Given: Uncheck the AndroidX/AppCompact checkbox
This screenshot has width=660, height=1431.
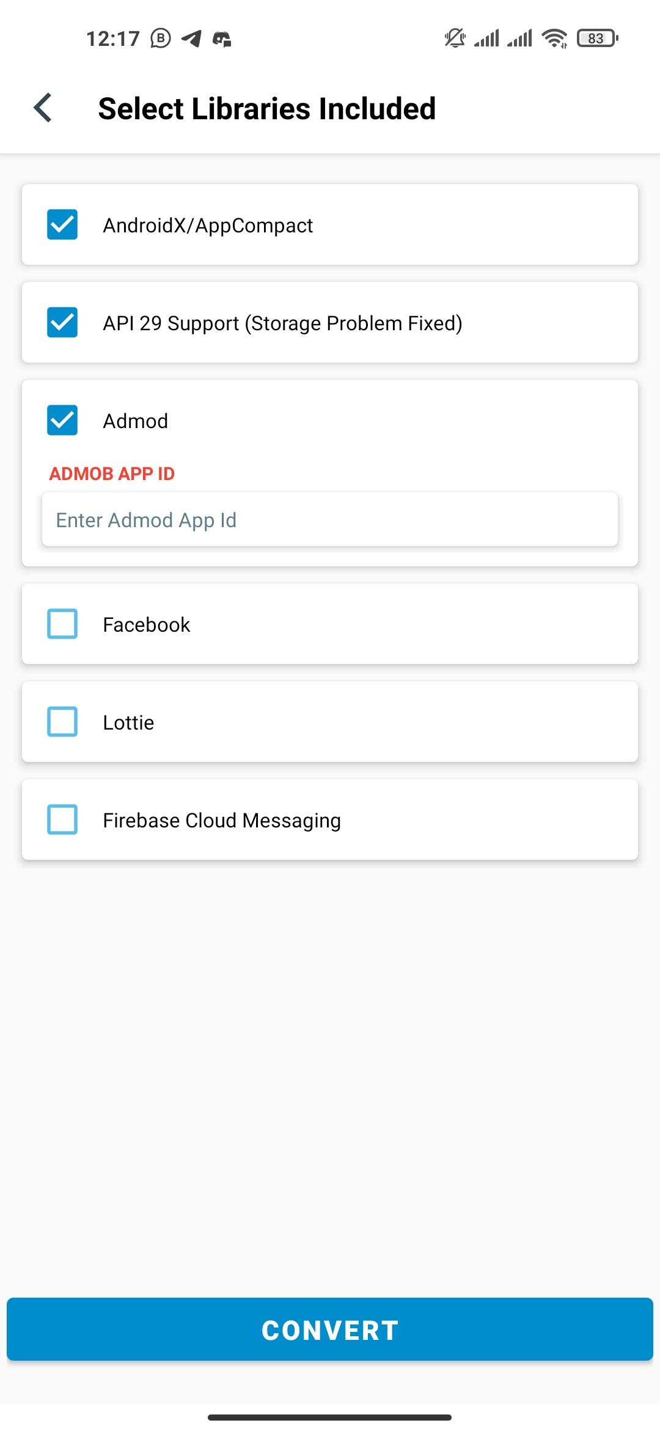Looking at the screenshot, I should pos(62,224).
